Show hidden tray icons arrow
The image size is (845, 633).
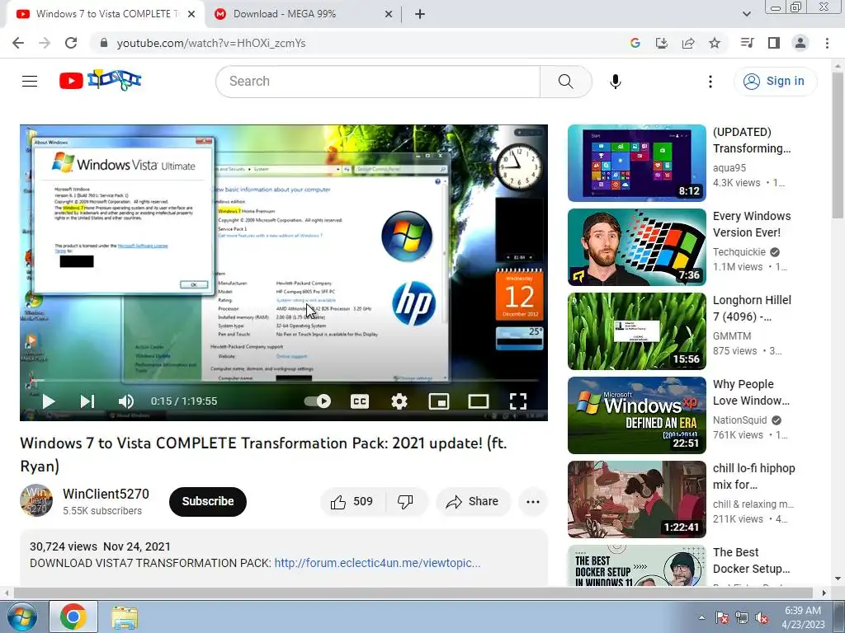[701, 617]
